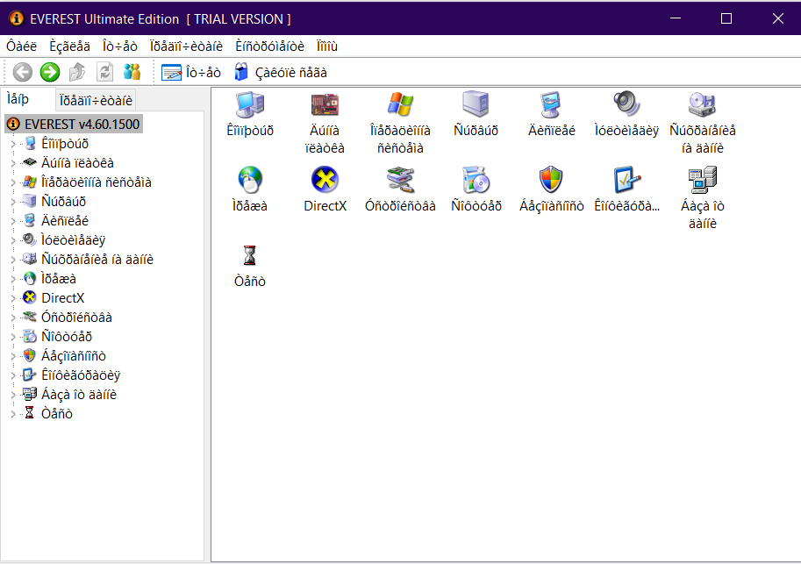
Task: Go back with the grey left arrow
Action: (23, 72)
